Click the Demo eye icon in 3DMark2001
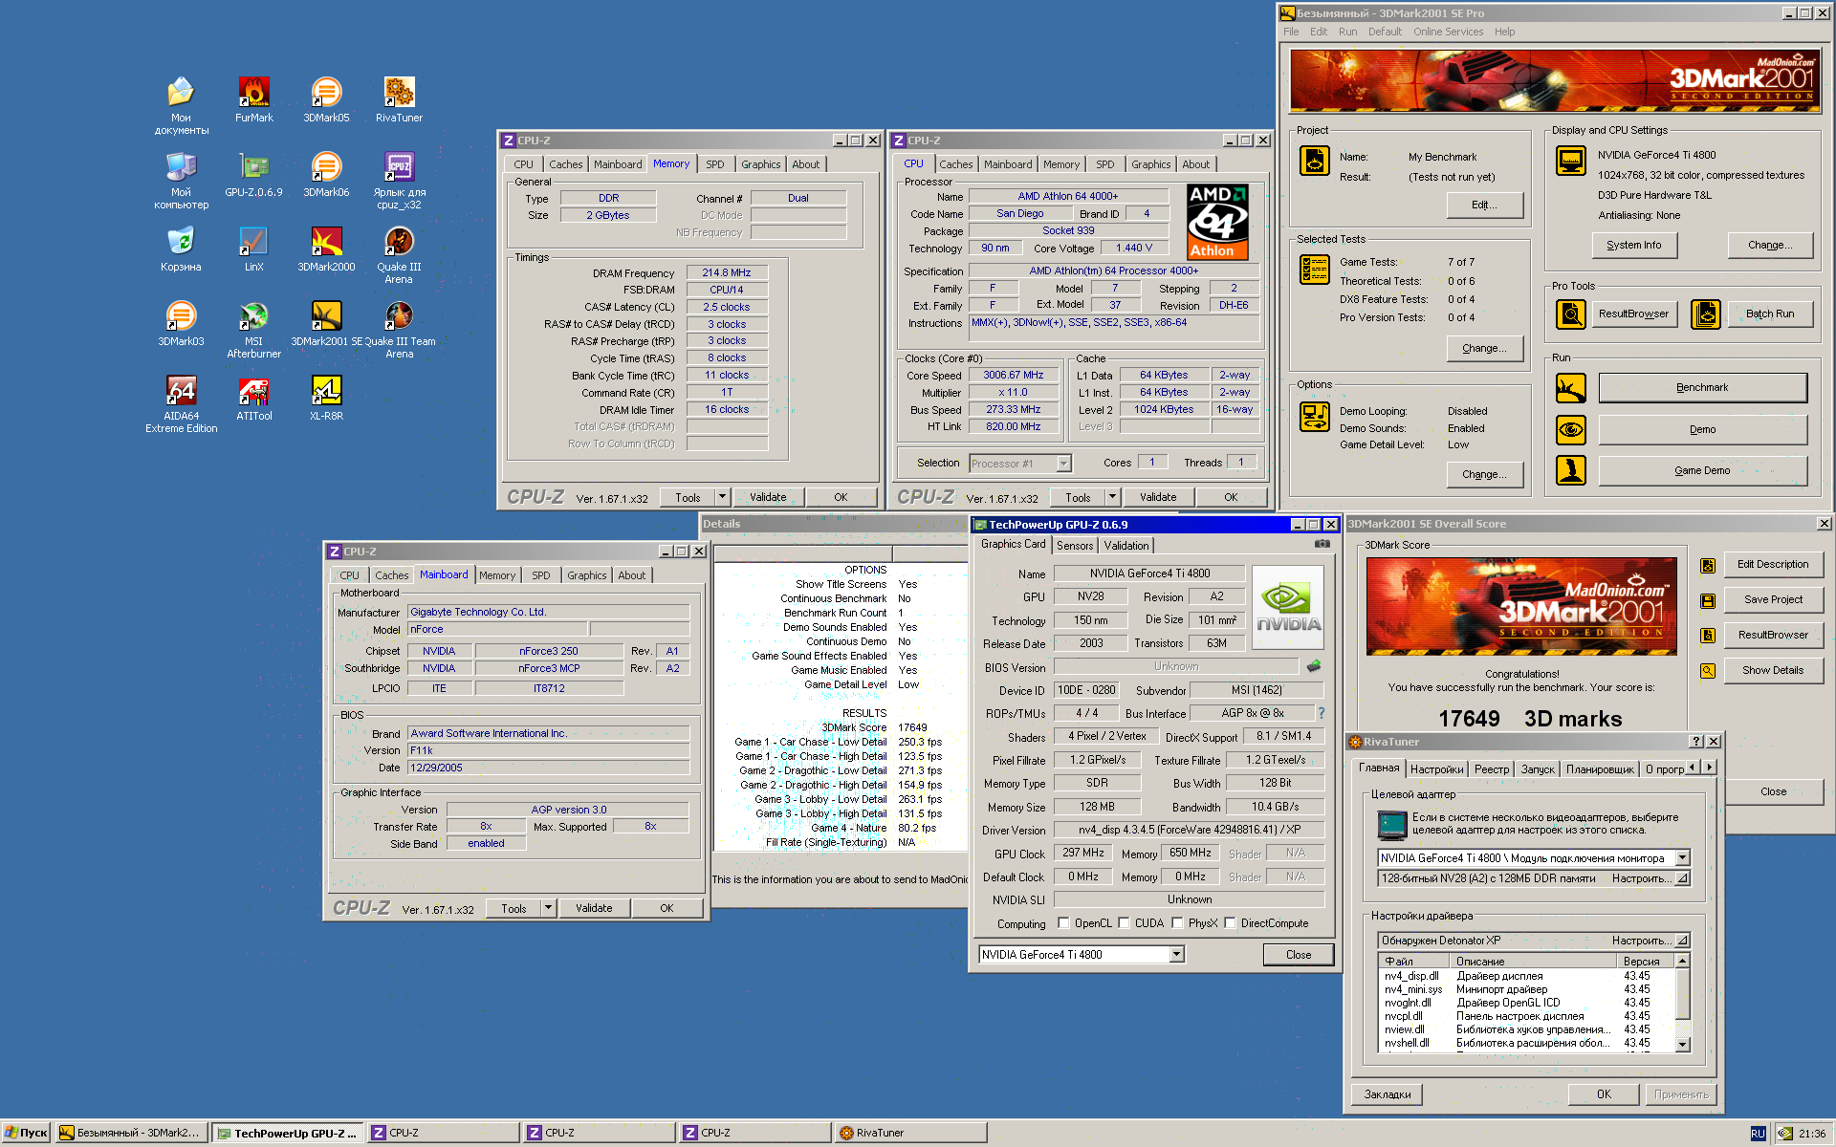This screenshot has width=1836, height=1147. click(x=1571, y=430)
